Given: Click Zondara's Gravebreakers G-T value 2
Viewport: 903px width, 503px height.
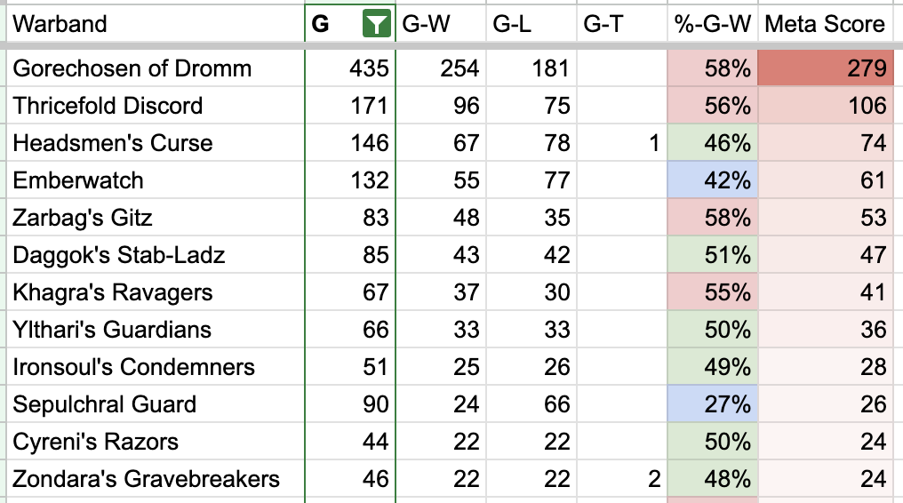Looking at the screenshot, I should [x=622, y=479].
